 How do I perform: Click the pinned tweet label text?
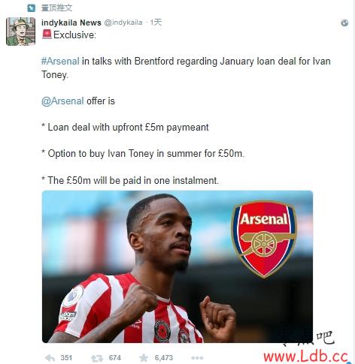coord(56,8)
